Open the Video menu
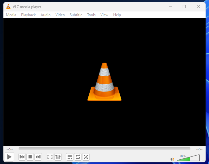 click(60, 15)
